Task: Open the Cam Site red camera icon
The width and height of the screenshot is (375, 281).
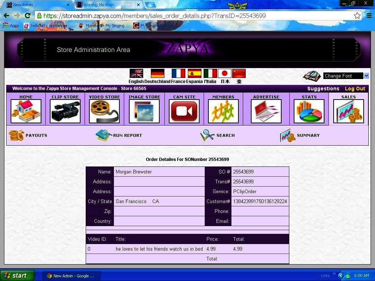Action: click(x=184, y=111)
